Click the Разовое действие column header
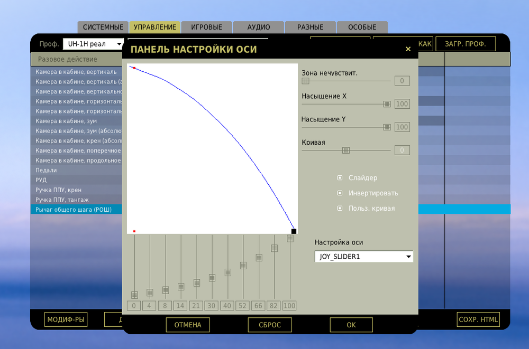529x349 pixels. pyautogui.click(x=77, y=59)
